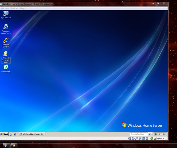Click the VirtualBox host taskbar button

[x=6, y=146]
